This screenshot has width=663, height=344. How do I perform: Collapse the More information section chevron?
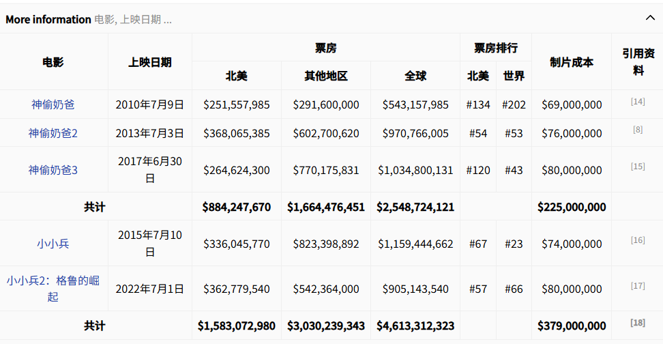click(650, 18)
